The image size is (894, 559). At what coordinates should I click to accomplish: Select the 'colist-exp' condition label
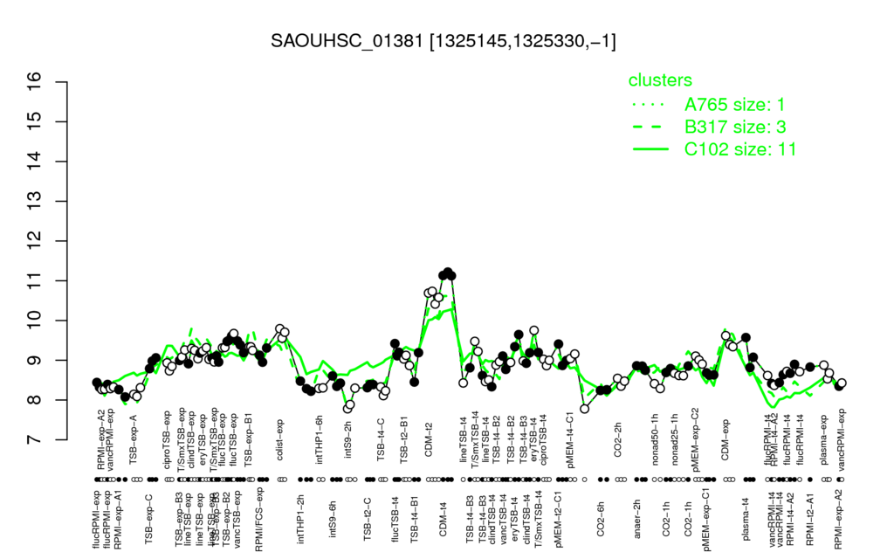coord(280,440)
